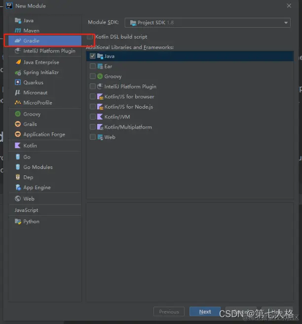Click IntelliJ Platform Plugin label in frameworks list
Viewport: 302px width, 324px height.
[x=130, y=86]
